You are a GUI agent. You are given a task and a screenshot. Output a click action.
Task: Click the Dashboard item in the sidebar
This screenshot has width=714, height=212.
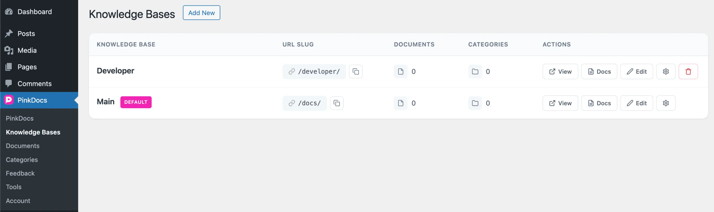(x=35, y=12)
